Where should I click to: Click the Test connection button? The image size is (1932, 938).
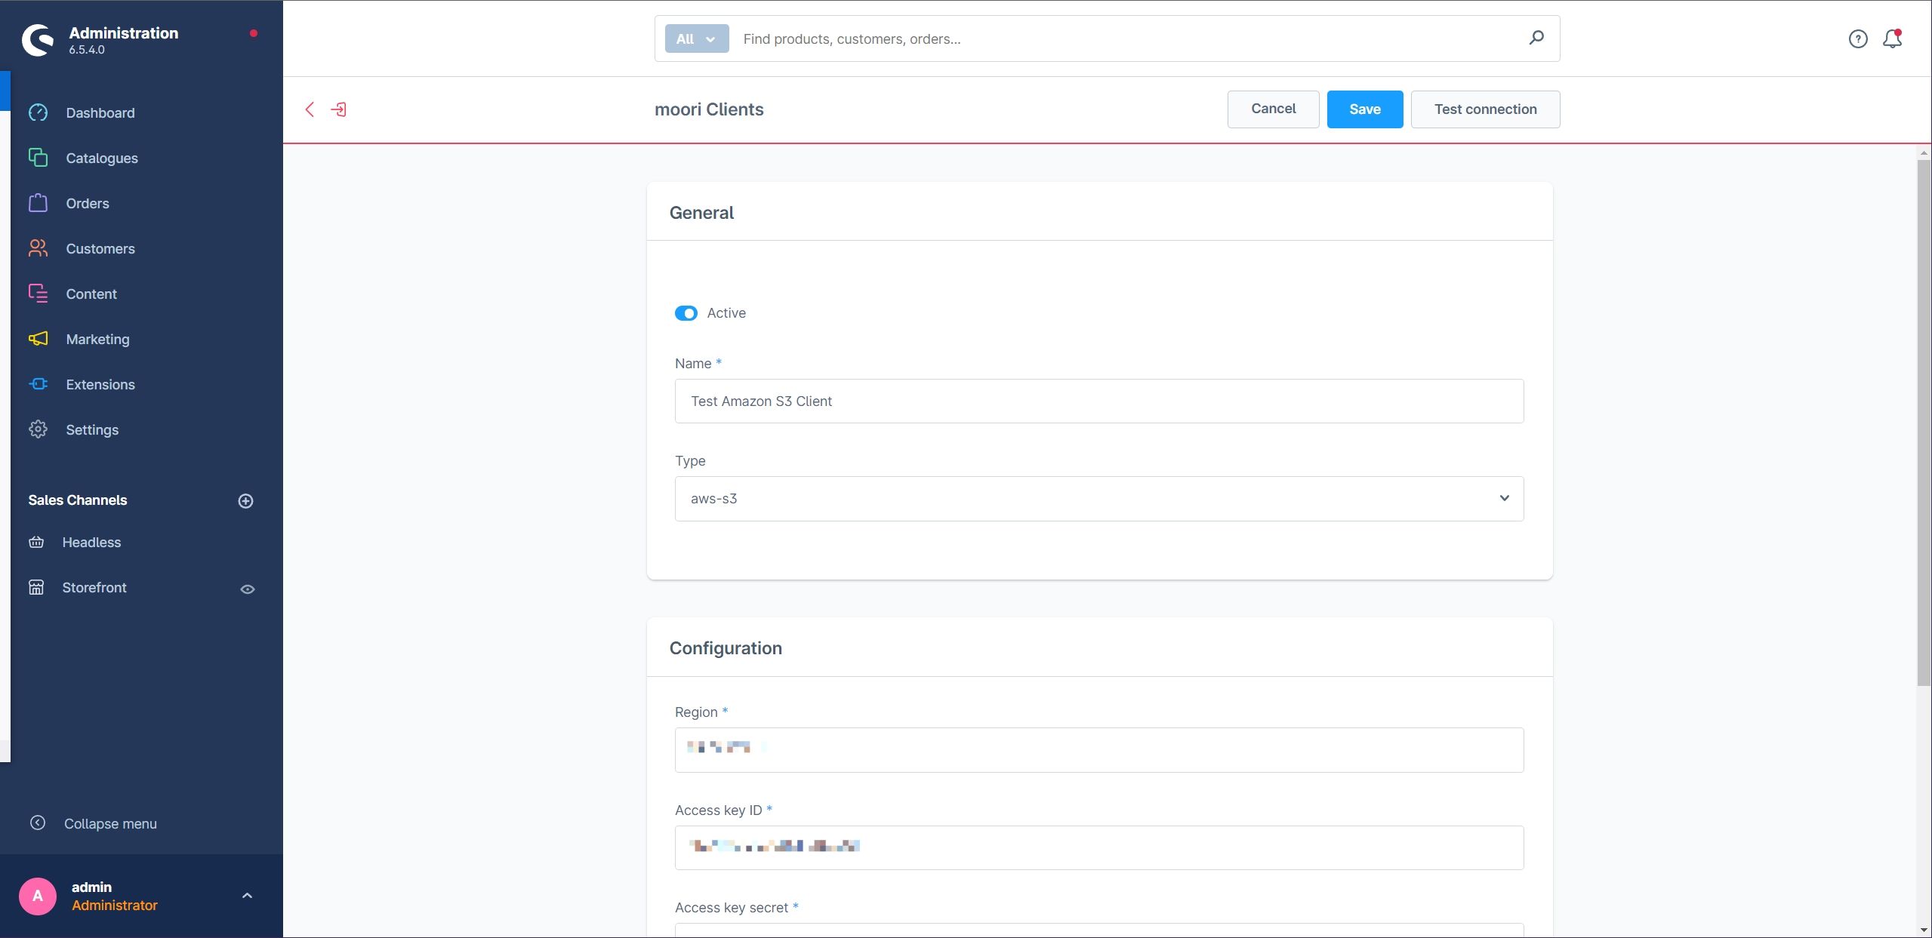pos(1485,109)
